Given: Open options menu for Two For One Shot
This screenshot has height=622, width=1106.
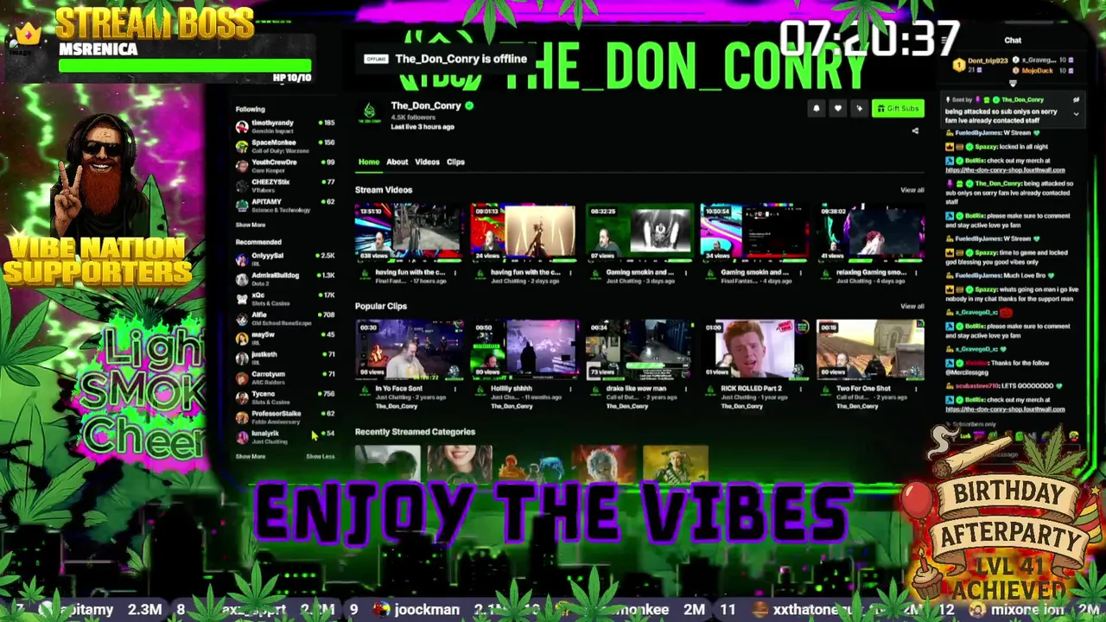Looking at the screenshot, I should click(x=915, y=389).
